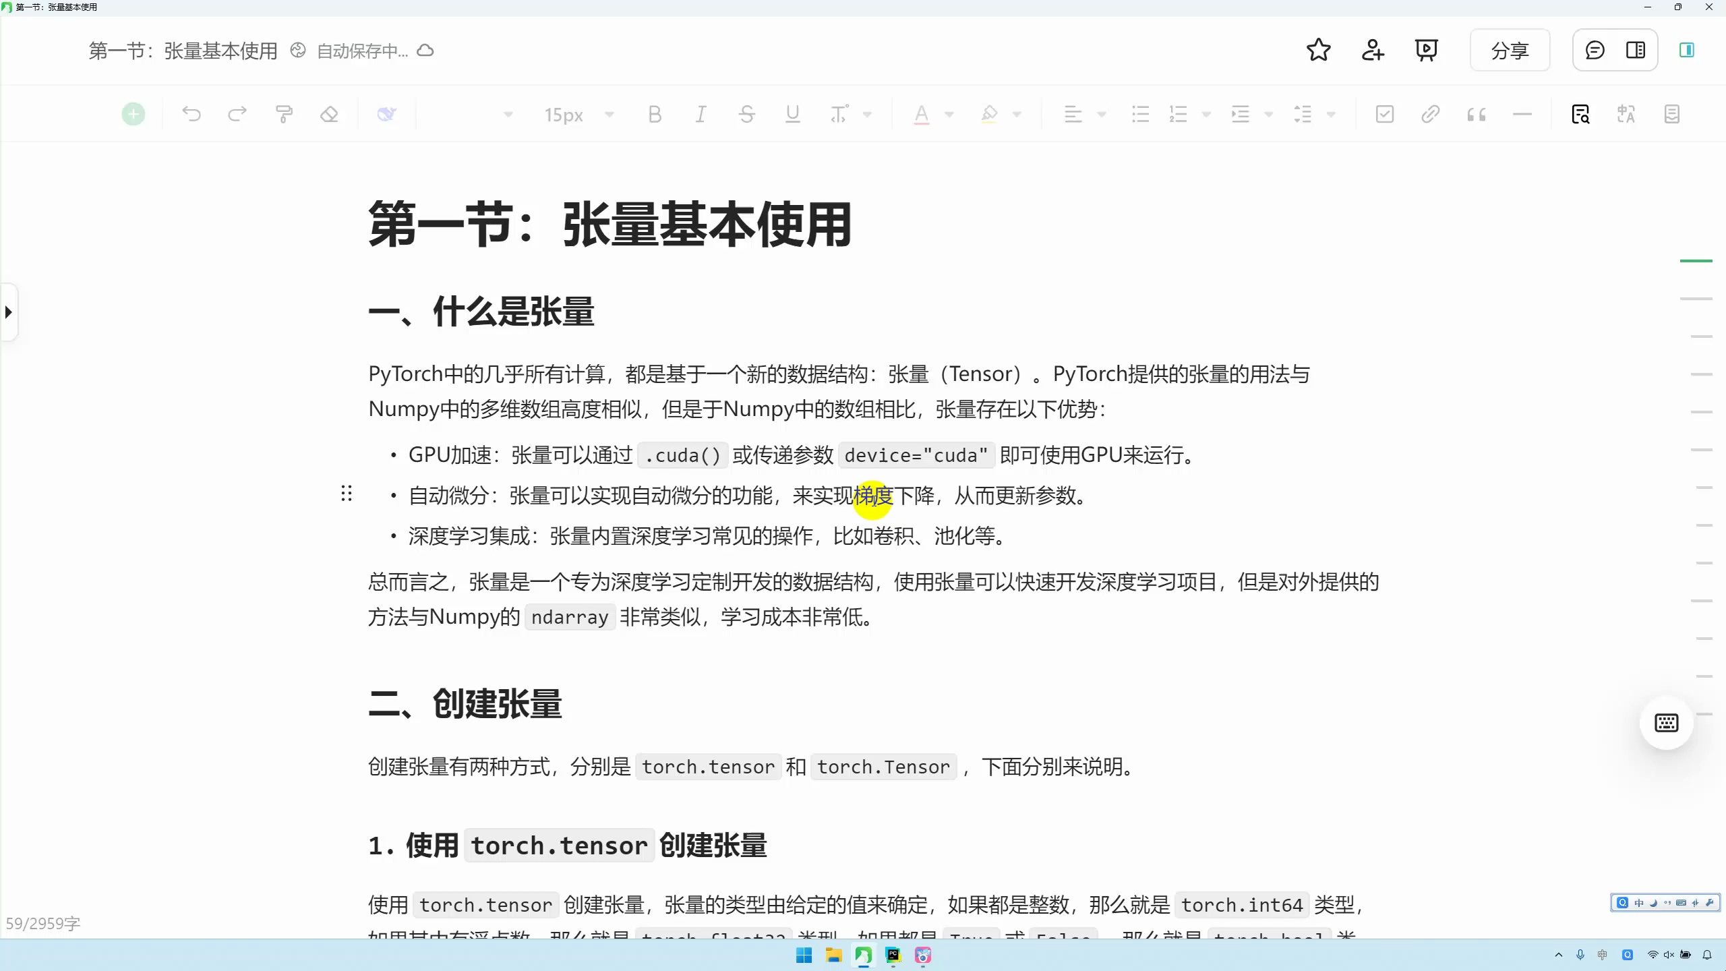The height and width of the screenshot is (971, 1726).
Task: Open the AI assistant whale icon
Action: 386,114
